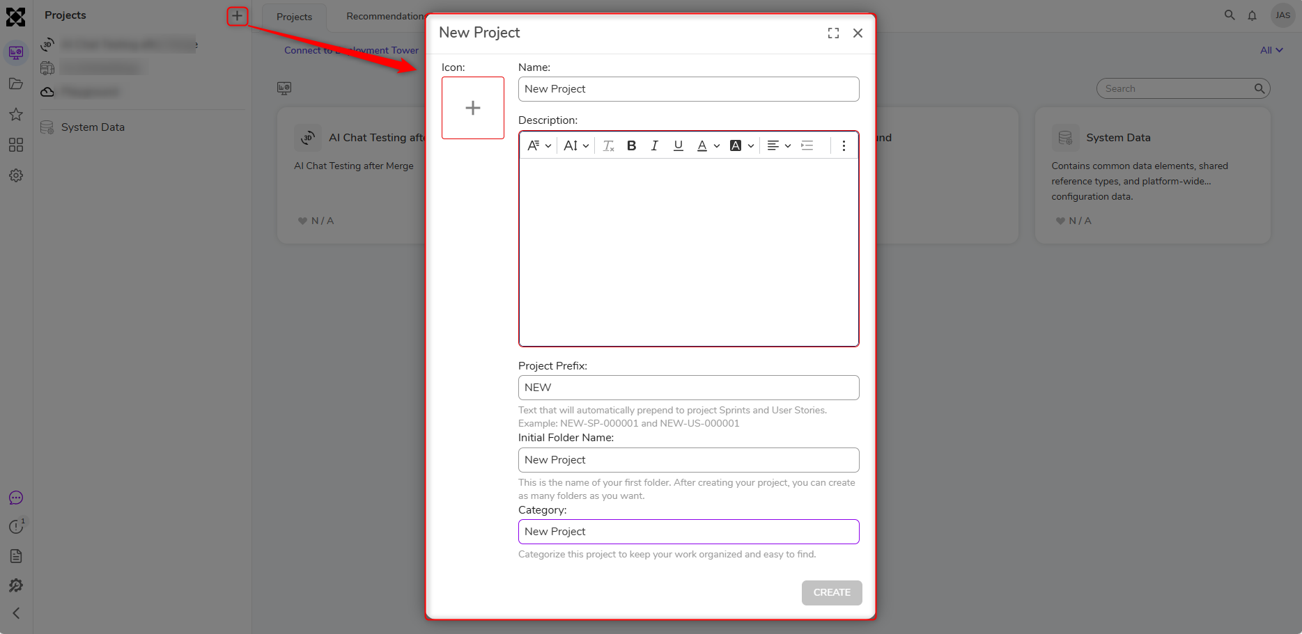
Task: Click the Category field
Action: 688,532
